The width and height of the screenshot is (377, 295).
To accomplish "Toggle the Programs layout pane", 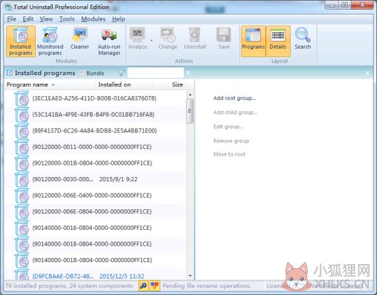I will pos(253,41).
